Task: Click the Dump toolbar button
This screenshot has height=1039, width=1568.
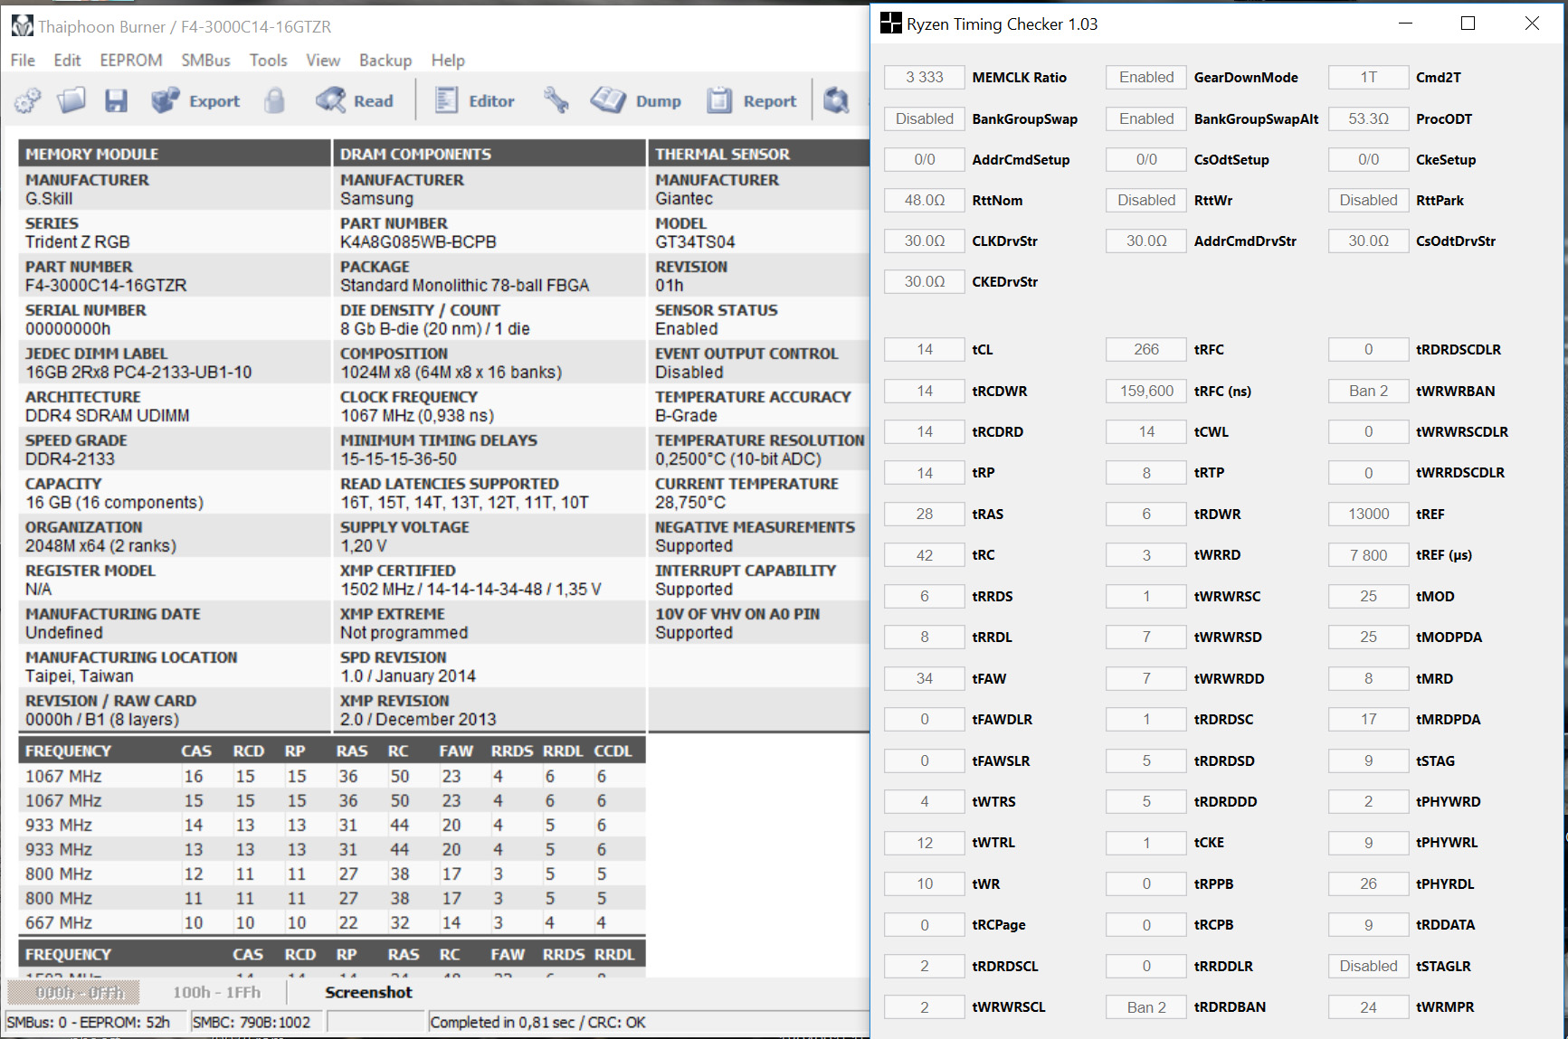Action: [636, 100]
